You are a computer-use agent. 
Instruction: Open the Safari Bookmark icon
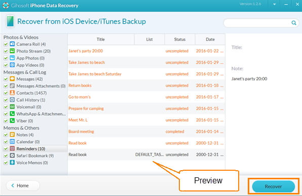tap(12, 155)
